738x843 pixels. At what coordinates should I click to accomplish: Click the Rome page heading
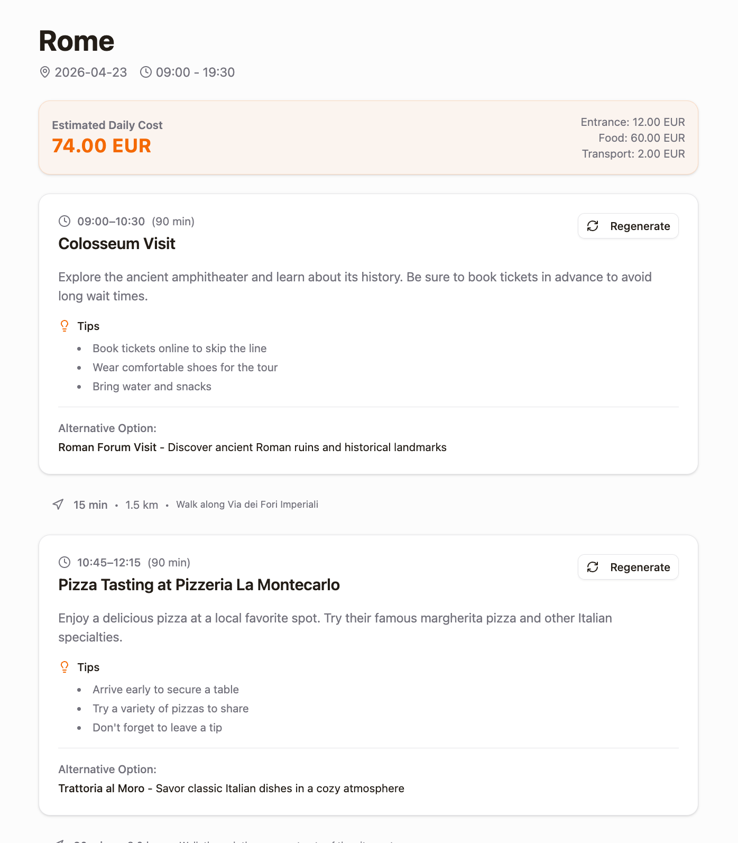coord(77,41)
